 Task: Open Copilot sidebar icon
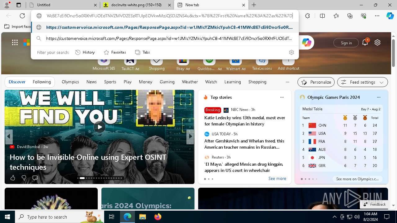tap(390, 16)
